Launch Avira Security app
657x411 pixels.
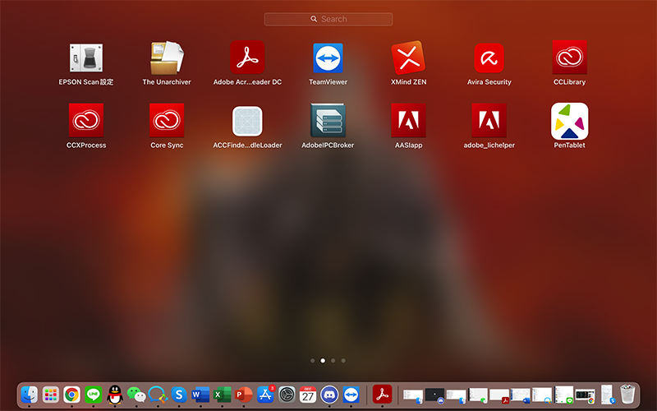pos(489,58)
